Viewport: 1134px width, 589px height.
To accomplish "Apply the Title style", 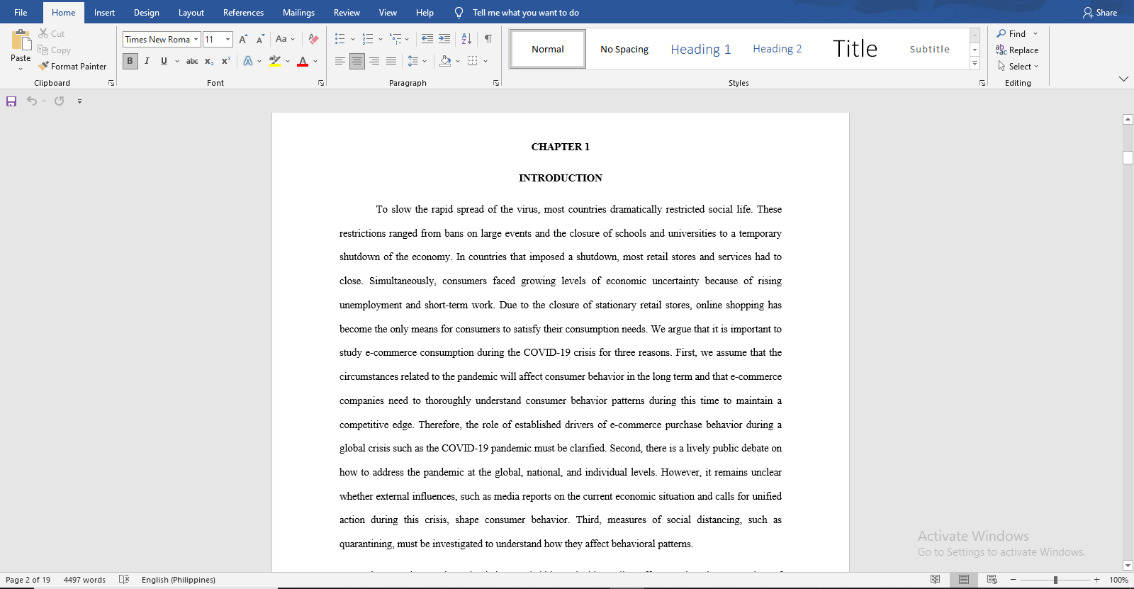I will pos(855,49).
